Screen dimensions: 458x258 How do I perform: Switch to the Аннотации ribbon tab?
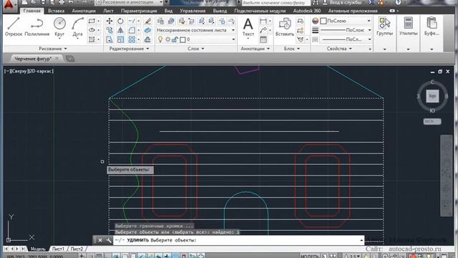(x=84, y=11)
